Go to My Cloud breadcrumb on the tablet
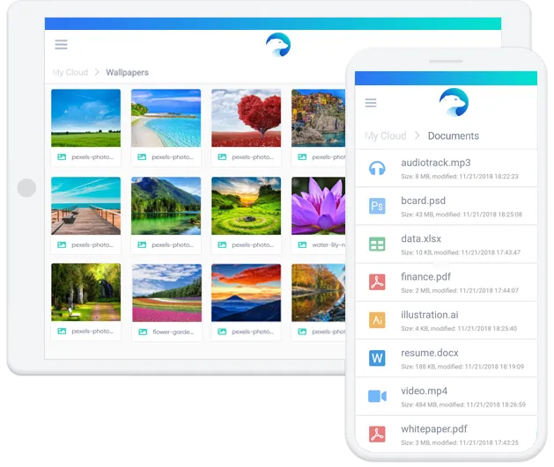The image size is (554, 467). [70, 73]
